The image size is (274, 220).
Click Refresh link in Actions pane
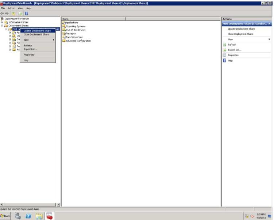(x=232, y=45)
